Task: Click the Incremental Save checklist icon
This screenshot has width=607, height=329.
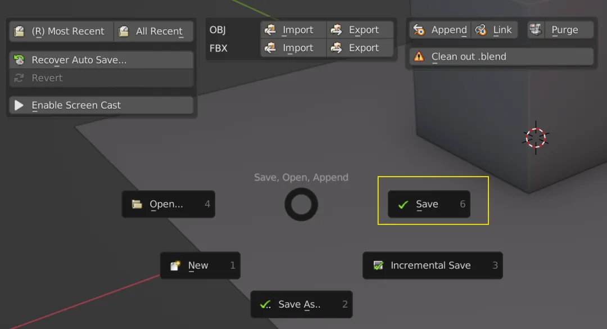Action: tap(378, 265)
